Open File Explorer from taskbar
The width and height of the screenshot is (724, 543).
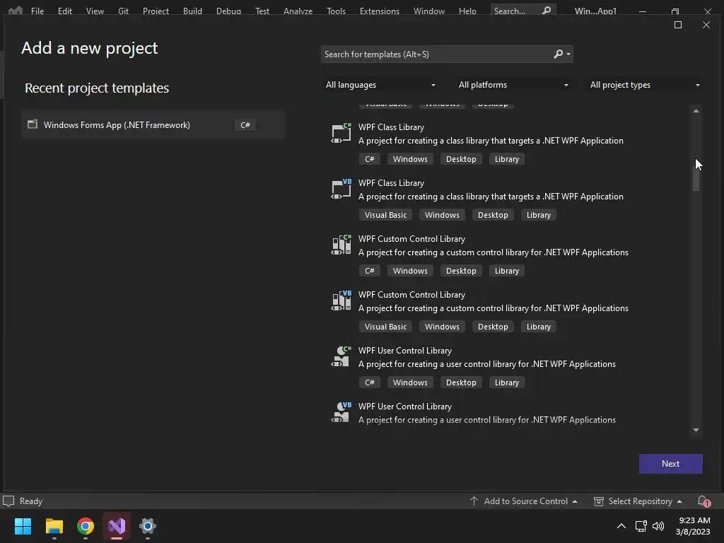[x=54, y=526]
